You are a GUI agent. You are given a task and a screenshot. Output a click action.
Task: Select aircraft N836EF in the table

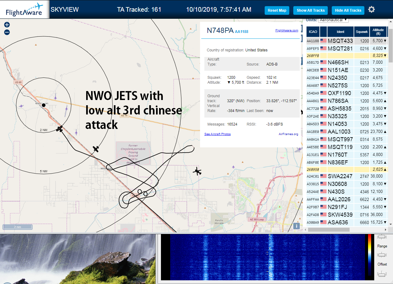coord(347,162)
